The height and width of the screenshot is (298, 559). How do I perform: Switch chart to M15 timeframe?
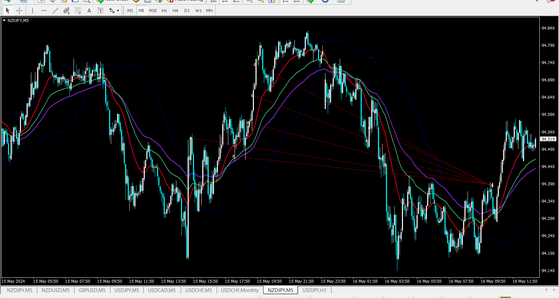click(153, 11)
